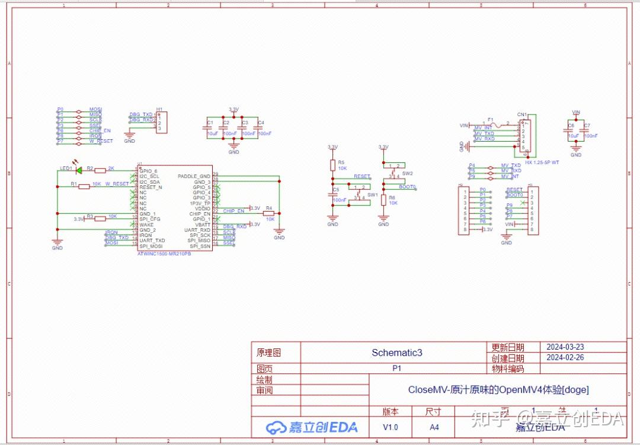Click the ATWINC1500-MR210PB chip symbol
Image resolution: width=640 pixels, height=445 pixels.
(175, 207)
